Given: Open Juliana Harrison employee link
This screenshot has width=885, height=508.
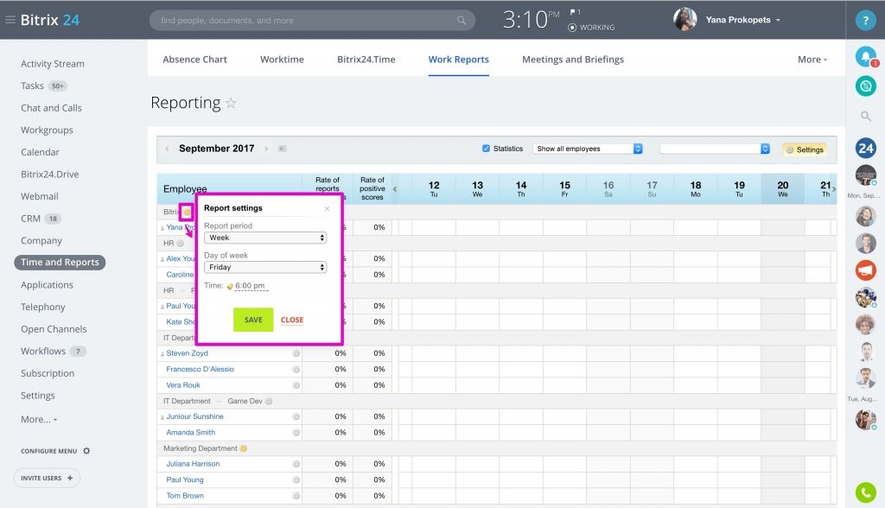Looking at the screenshot, I should point(193,464).
